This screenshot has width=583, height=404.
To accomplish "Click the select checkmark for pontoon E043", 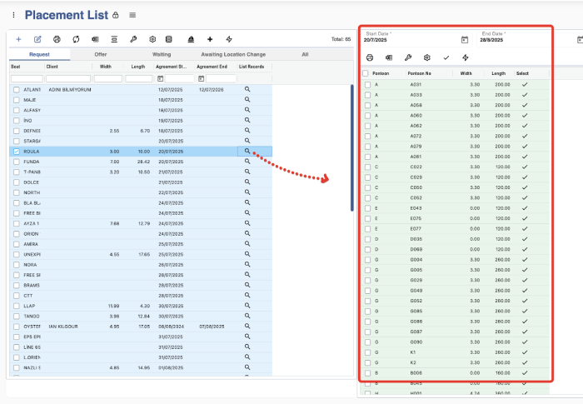I will (525, 208).
